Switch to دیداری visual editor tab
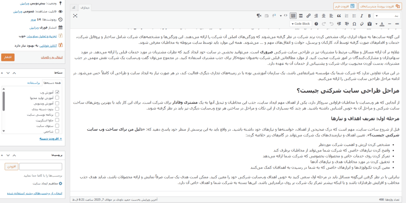Image resolution: width=406 pixels, height=203 pixels. pyautogui.click(x=85, y=8)
